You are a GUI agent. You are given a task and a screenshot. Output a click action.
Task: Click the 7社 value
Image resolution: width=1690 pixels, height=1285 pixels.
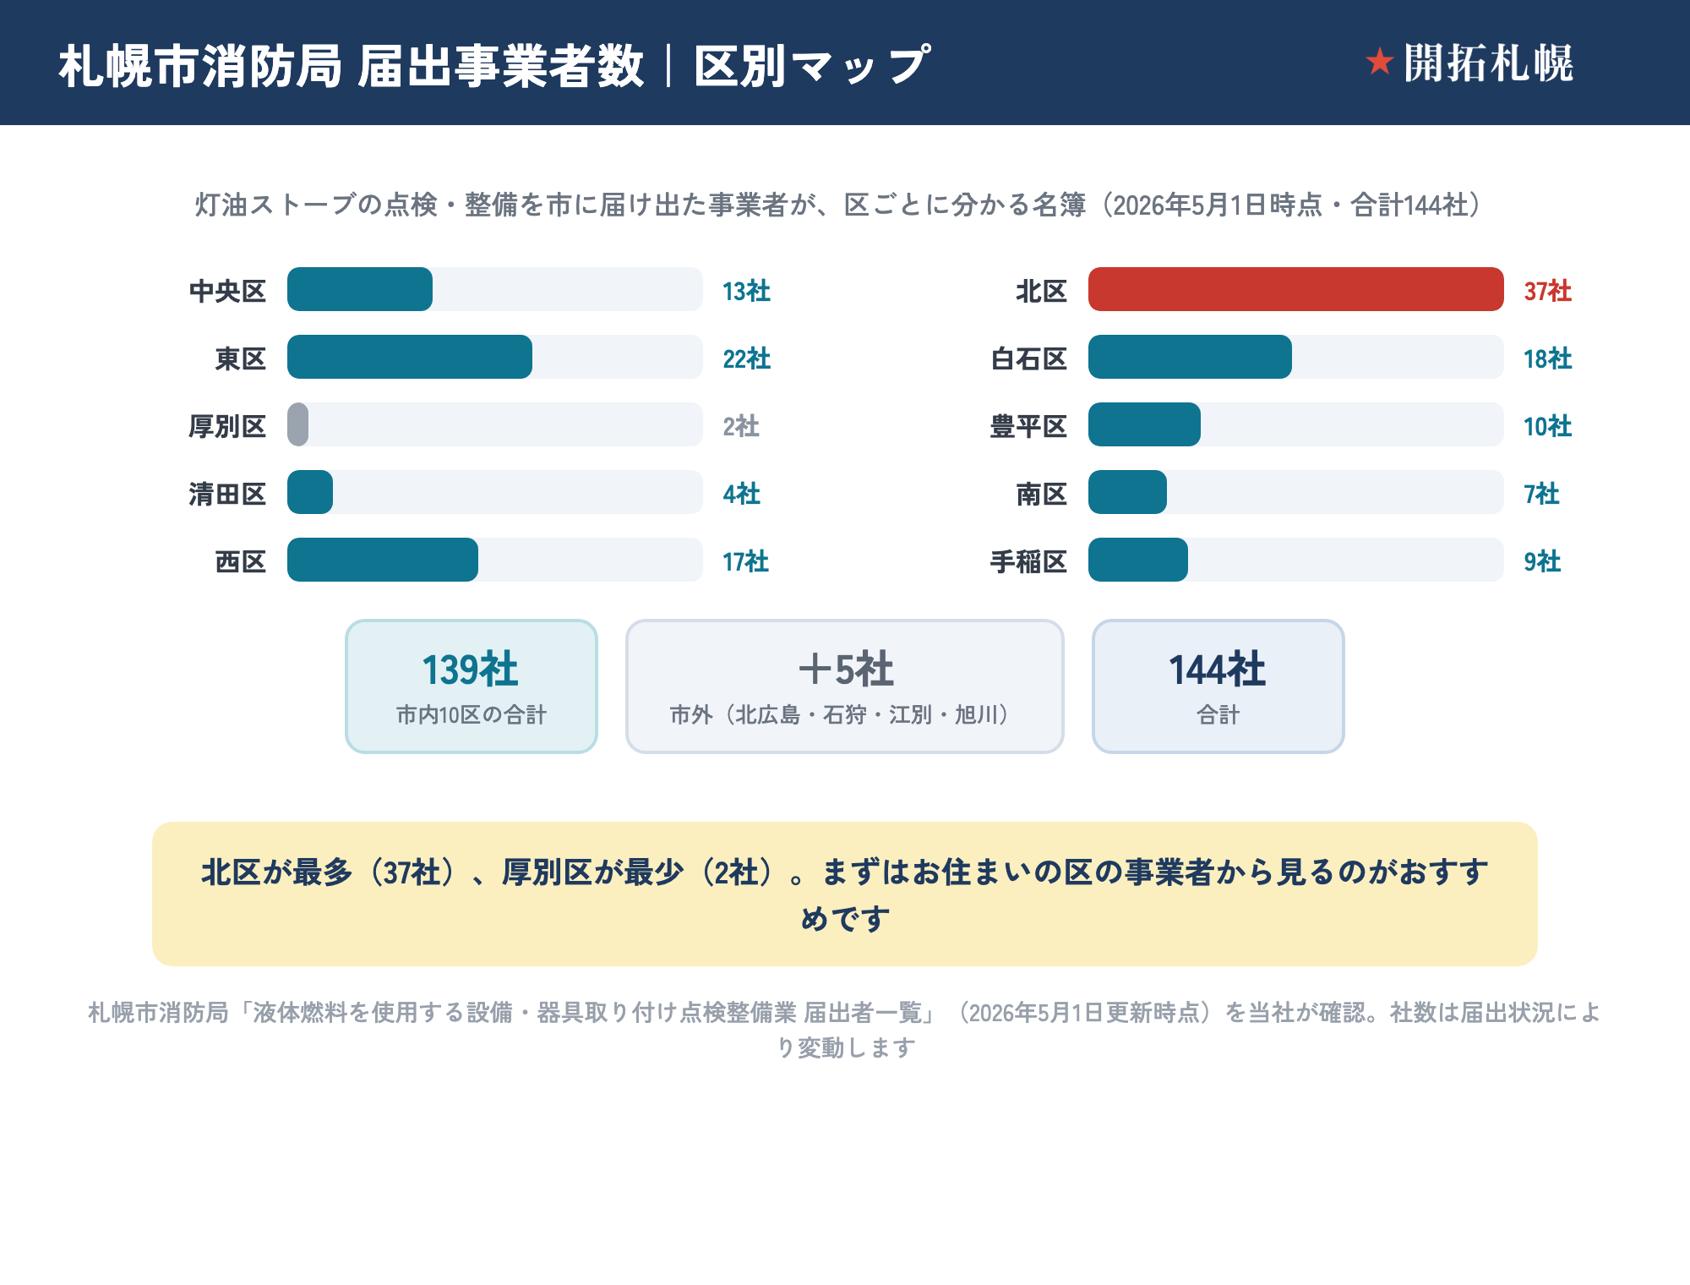coord(1541,494)
